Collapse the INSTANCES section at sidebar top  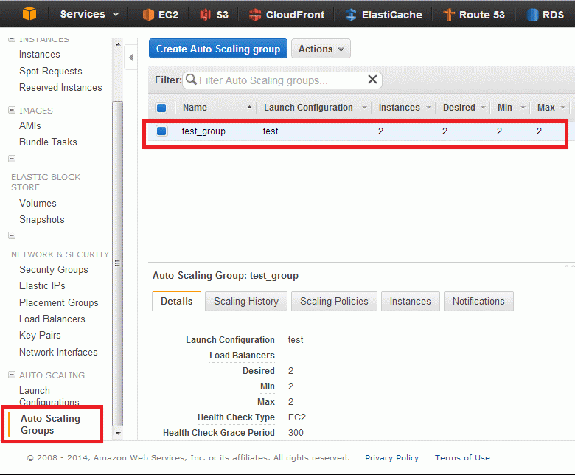click(x=12, y=38)
